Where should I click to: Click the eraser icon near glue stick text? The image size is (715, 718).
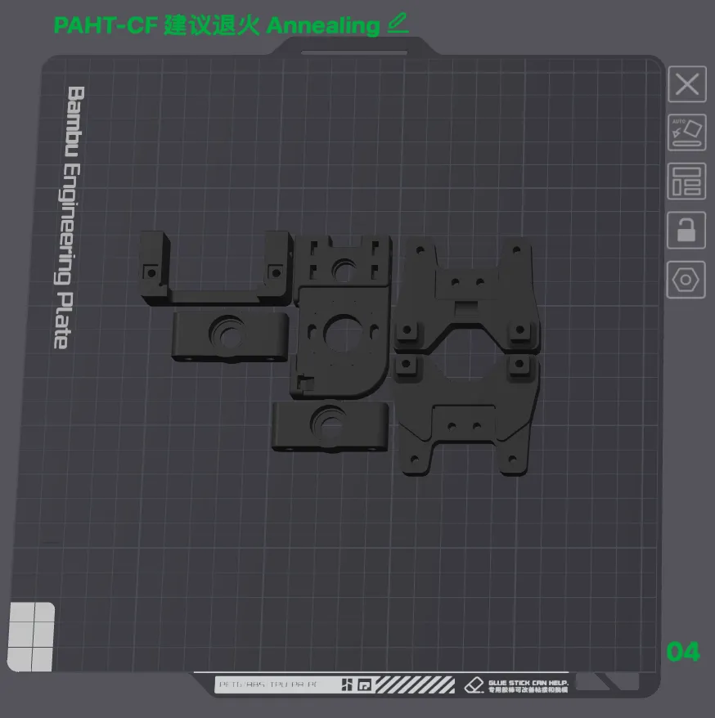(474, 684)
